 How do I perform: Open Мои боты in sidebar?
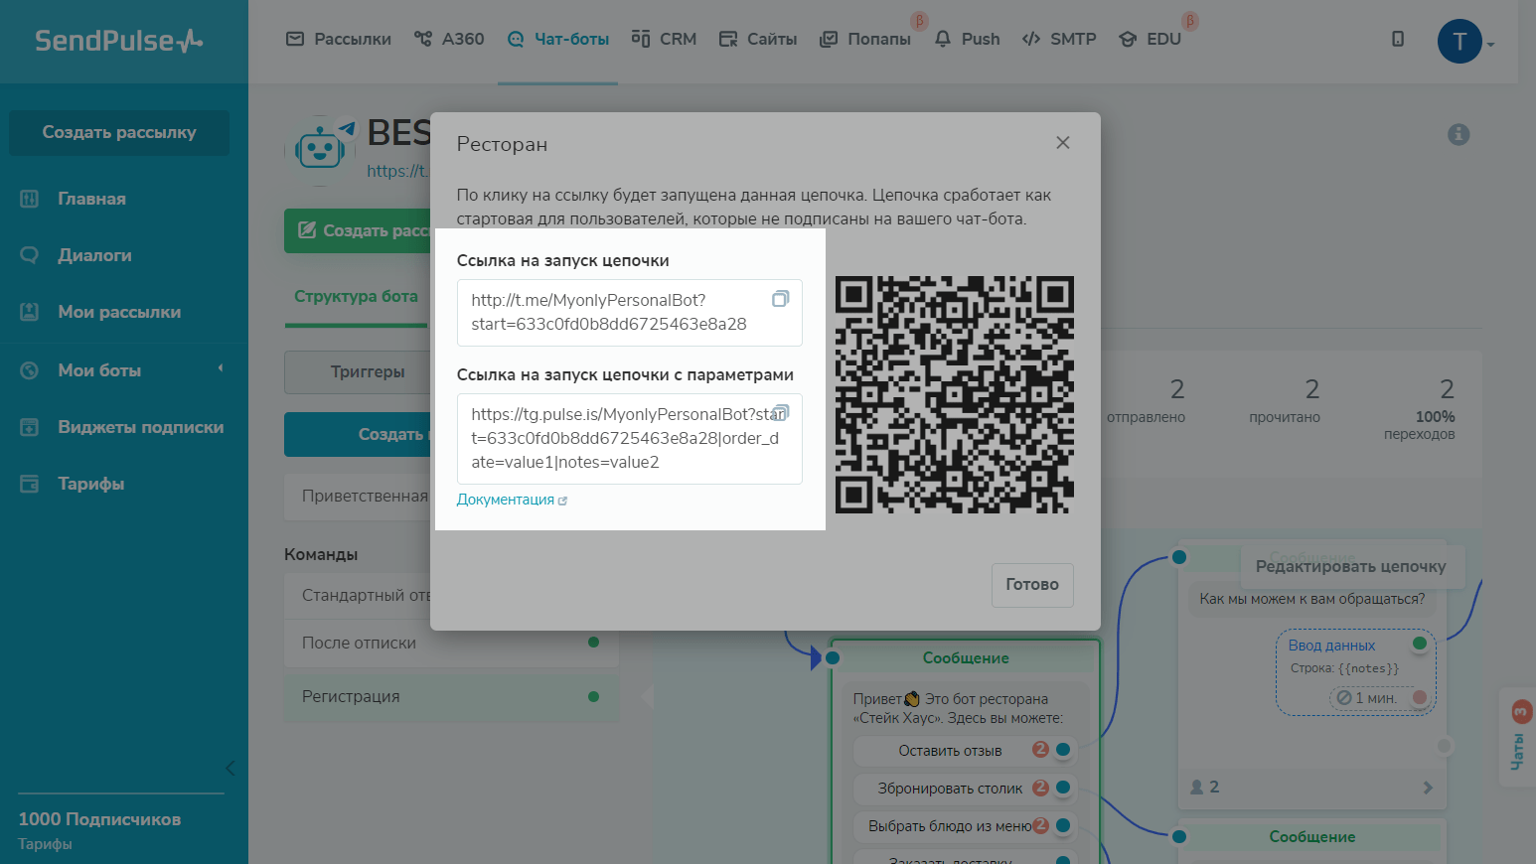click(99, 370)
